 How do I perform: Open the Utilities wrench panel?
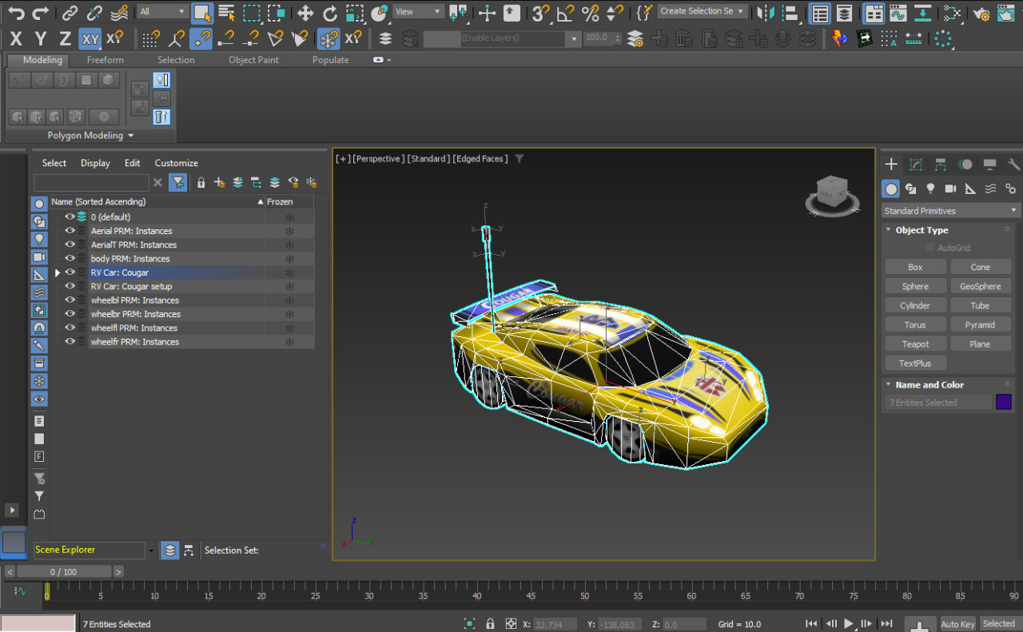(x=1014, y=165)
